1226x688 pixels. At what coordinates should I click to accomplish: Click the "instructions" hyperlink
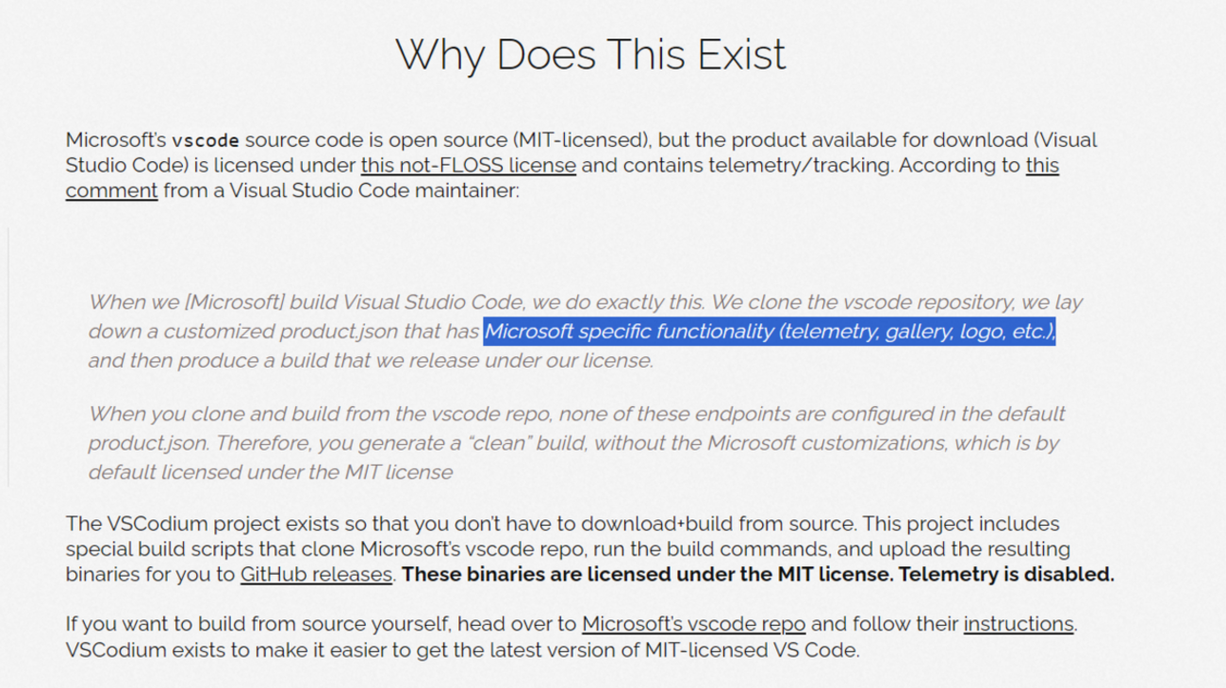1018,624
